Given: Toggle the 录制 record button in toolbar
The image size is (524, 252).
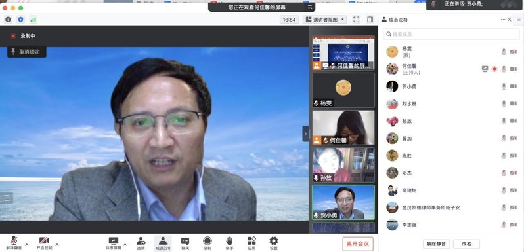Looking at the screenshot, I should pos(207,241).
